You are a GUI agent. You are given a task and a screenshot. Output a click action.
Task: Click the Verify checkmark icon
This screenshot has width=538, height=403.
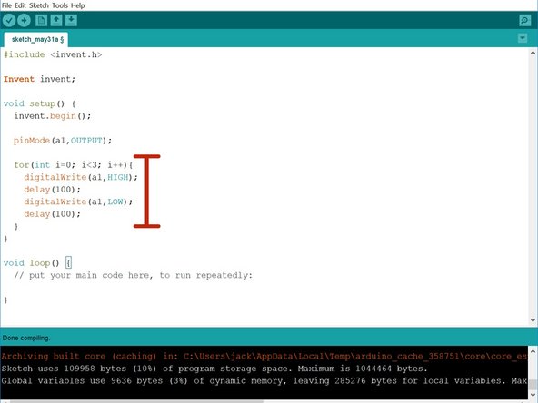coord(9,21)
